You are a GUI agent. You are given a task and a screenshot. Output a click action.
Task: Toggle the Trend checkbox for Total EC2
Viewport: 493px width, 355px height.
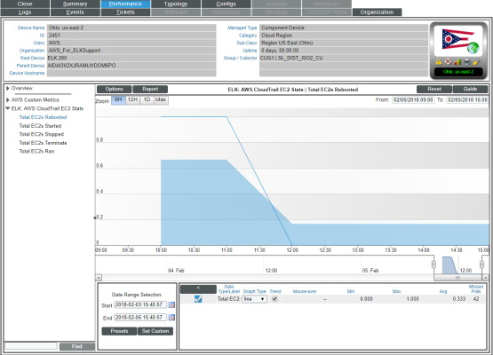[274, 299]
